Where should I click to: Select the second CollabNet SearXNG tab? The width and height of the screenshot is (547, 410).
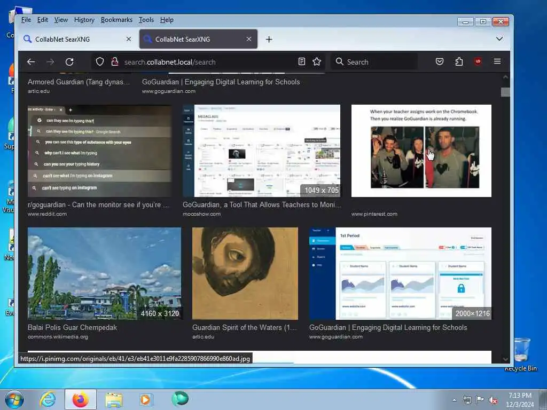click(x=198, y=39)
